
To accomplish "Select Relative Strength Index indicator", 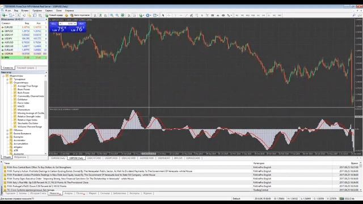I will [29, 117].
